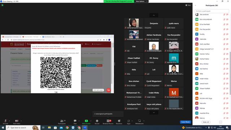Click the volume icon in the system tray
This screenshot has height=130, width=231.
pyautogui.click(x=215, y=127)
